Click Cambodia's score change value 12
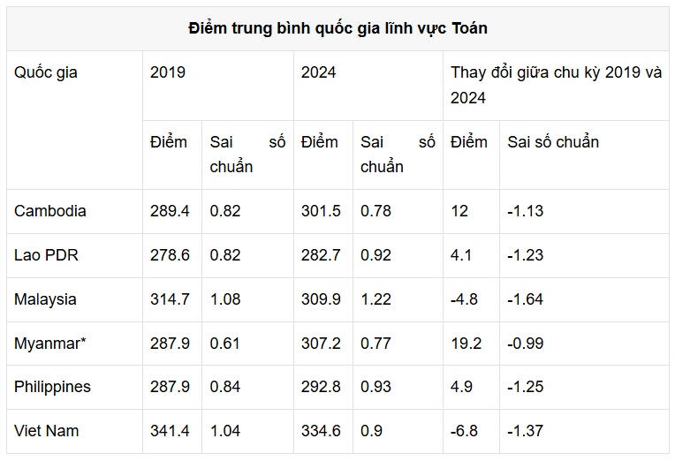Screen dimensions: 675x461 point(459,211)
